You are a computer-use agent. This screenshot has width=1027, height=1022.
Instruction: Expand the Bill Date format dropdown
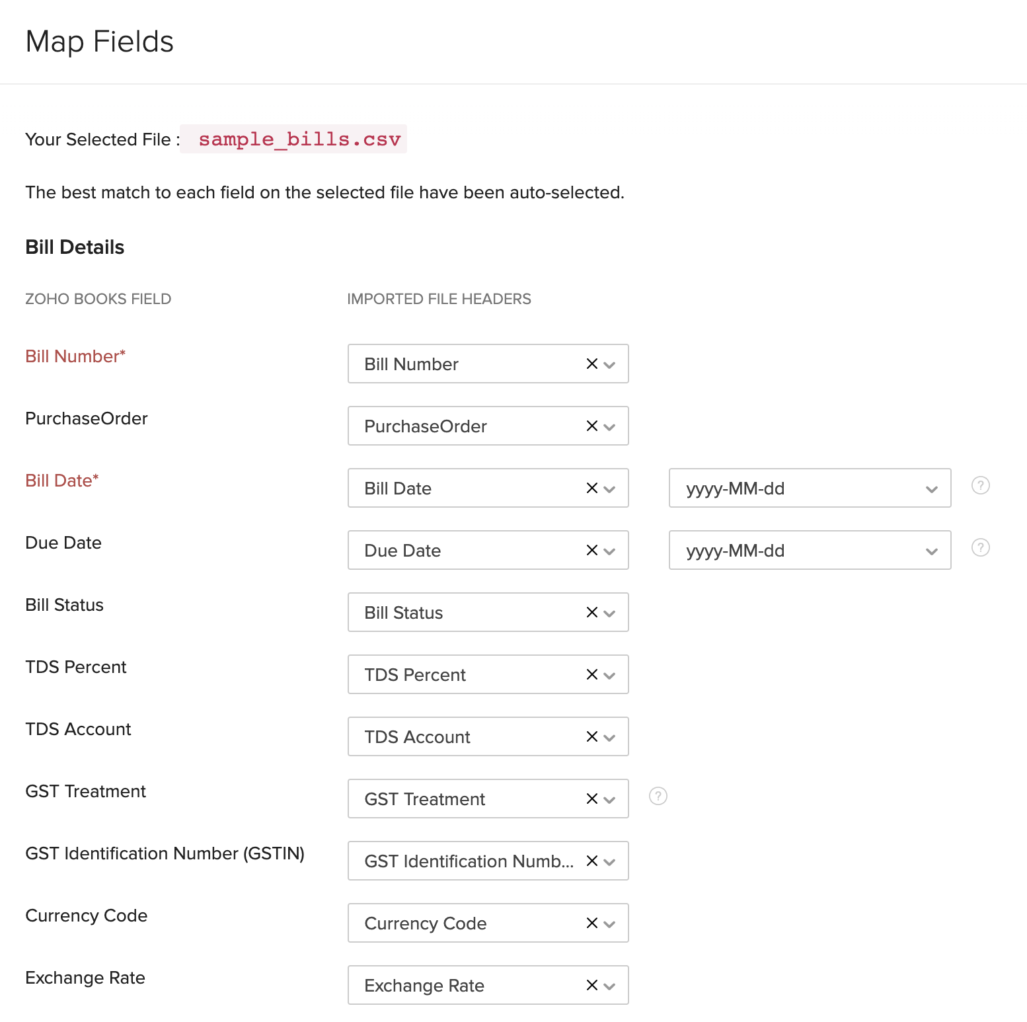[x=932, y=489]
